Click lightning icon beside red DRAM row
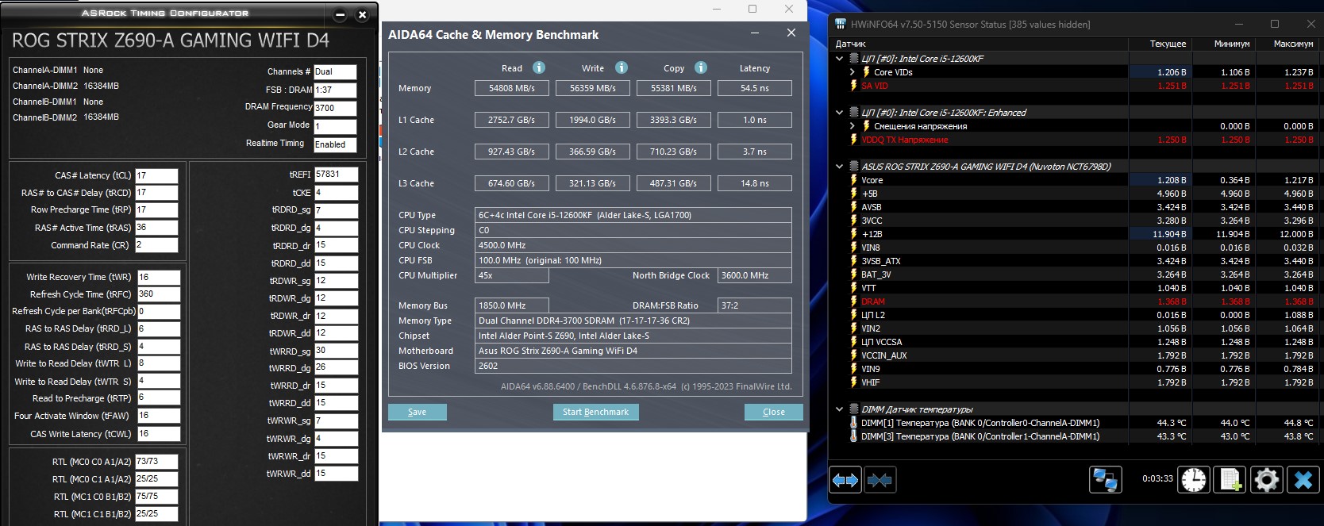This screenshot has height=526, width=1324. (x=854, y=301)
